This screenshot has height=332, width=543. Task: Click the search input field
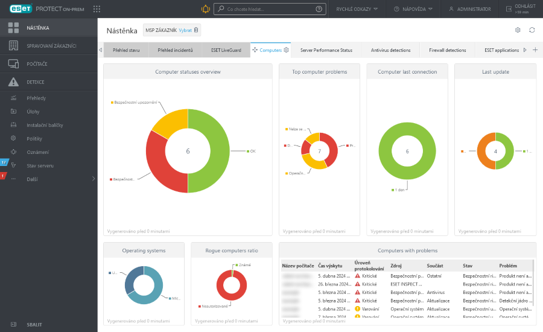click(265, 9)
